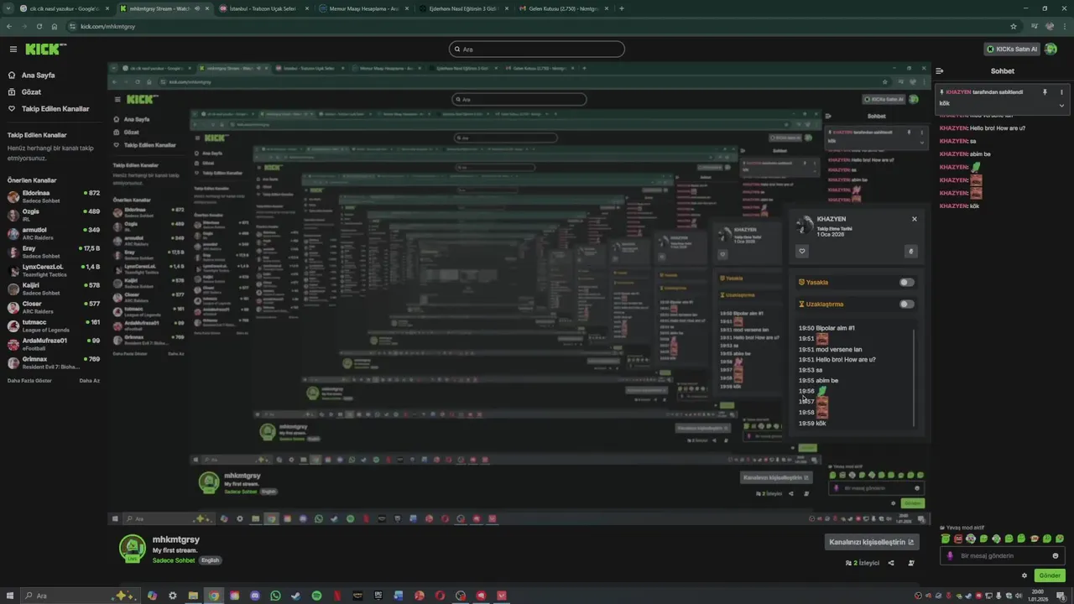Open pinned message options menu
Screen dimensions: 1074x604
1061,92
